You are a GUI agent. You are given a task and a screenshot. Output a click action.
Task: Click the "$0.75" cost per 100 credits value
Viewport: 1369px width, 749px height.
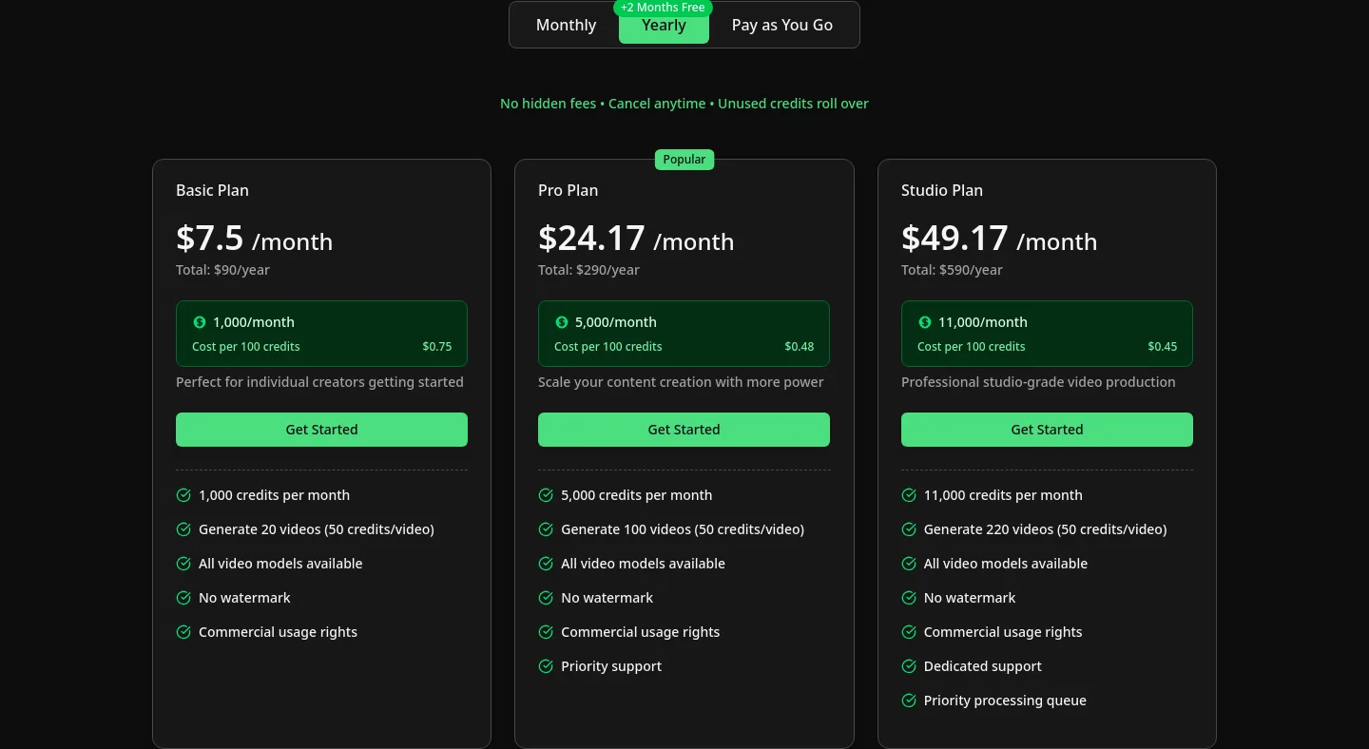tap(437, 347)
